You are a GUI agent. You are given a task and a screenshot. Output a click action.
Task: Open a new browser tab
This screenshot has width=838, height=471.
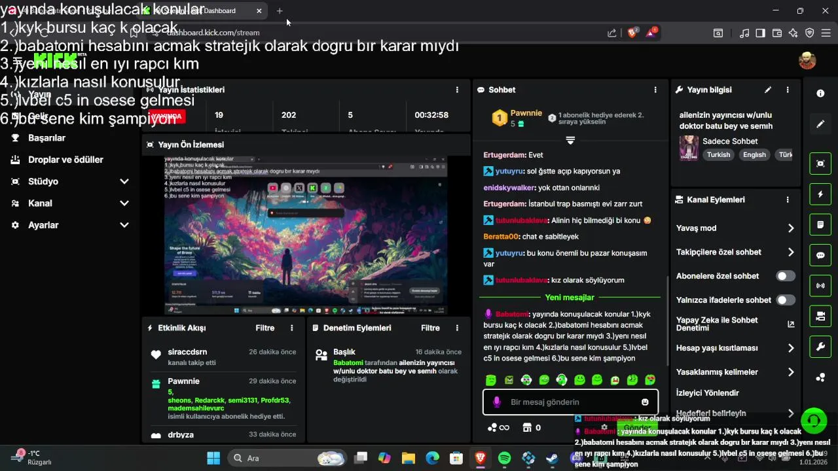pos(280,10)
